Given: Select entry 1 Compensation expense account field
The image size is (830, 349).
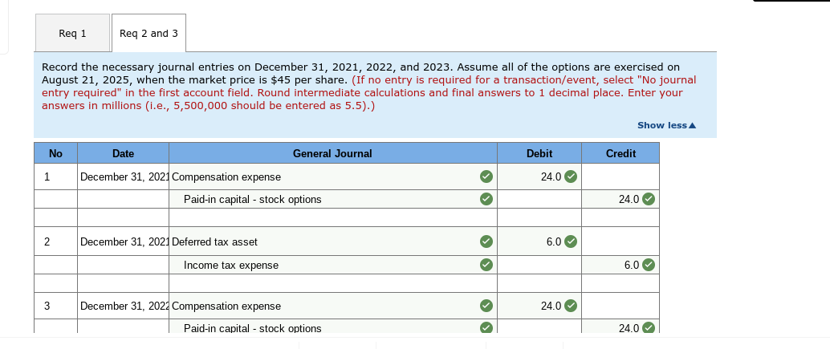Looking at the screenshot, I should tap(333, 177).
